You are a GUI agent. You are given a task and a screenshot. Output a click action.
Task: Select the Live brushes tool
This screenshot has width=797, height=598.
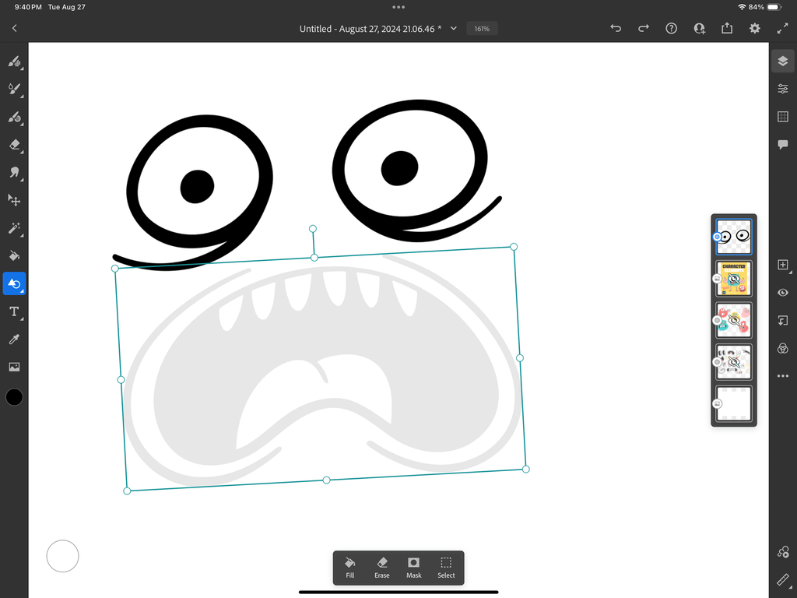14,90
